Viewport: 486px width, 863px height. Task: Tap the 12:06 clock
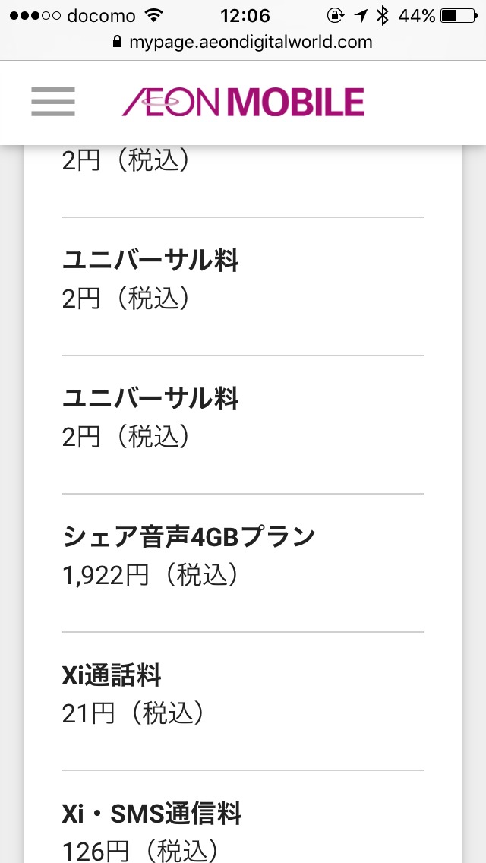click(245, 15)
